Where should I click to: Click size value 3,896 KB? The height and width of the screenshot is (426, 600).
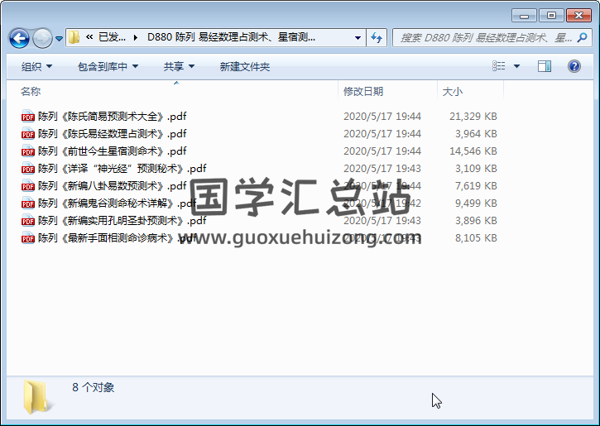coord(476,220)
